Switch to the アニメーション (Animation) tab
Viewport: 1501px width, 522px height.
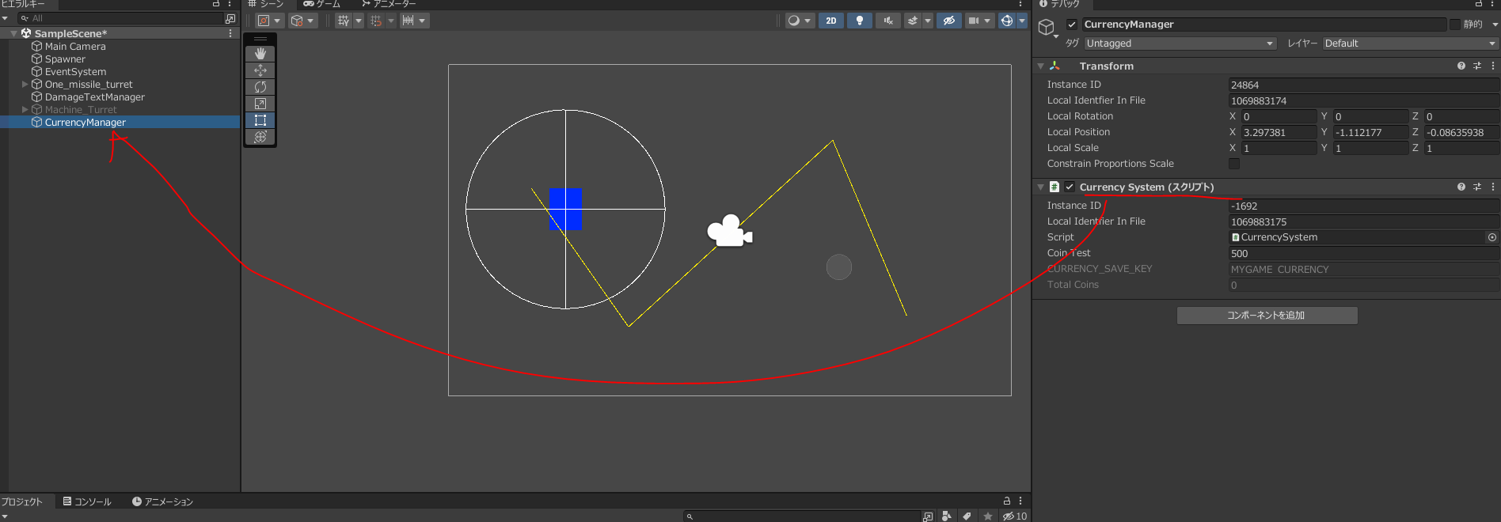click(162, 501)
